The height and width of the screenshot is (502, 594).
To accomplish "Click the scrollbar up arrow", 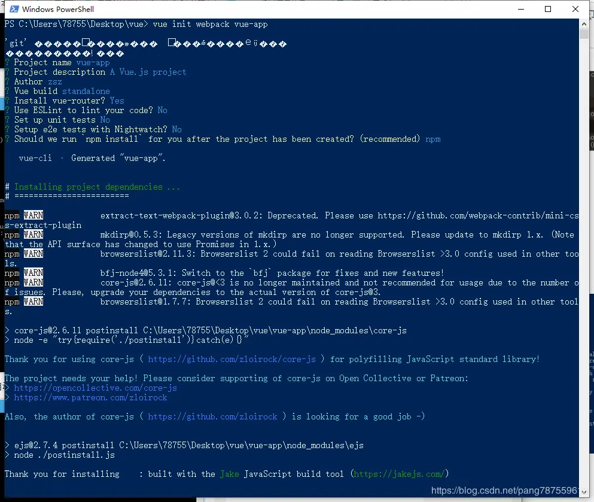I will coord(584,23).
